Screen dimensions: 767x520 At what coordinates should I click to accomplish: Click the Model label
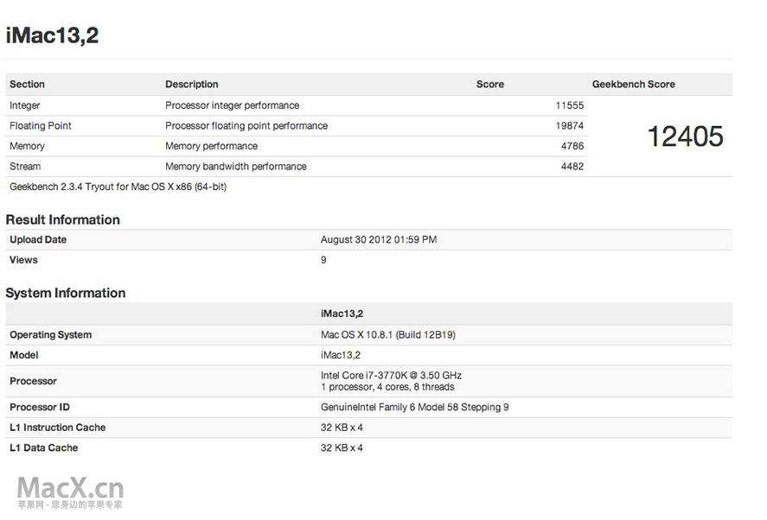click(x=24, y=355)
